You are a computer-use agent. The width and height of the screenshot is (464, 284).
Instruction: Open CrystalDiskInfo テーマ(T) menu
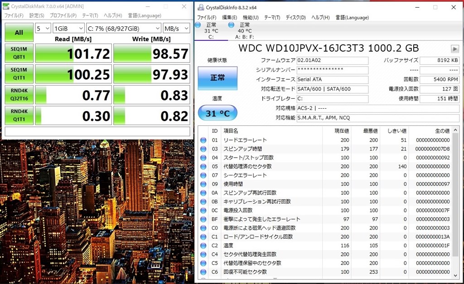coord(272,18)
